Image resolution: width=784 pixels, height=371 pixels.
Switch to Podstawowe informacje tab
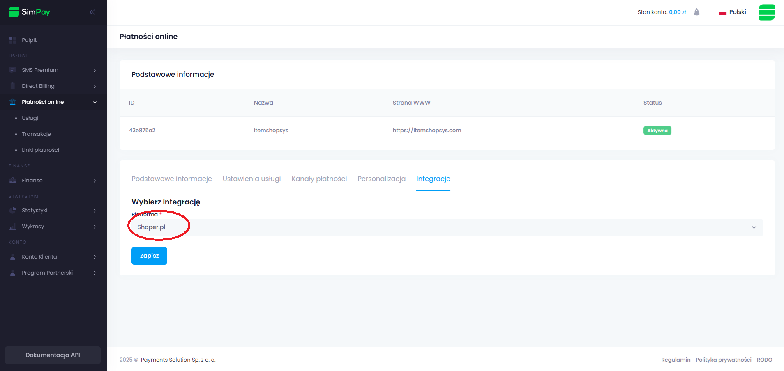pyautogui.click(x=172, y=179)
